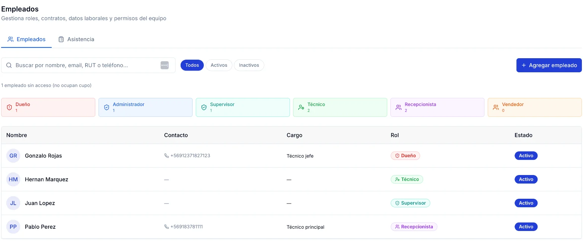Select the Vendedor role card
The image size is (583, 241).
(535, 107)
